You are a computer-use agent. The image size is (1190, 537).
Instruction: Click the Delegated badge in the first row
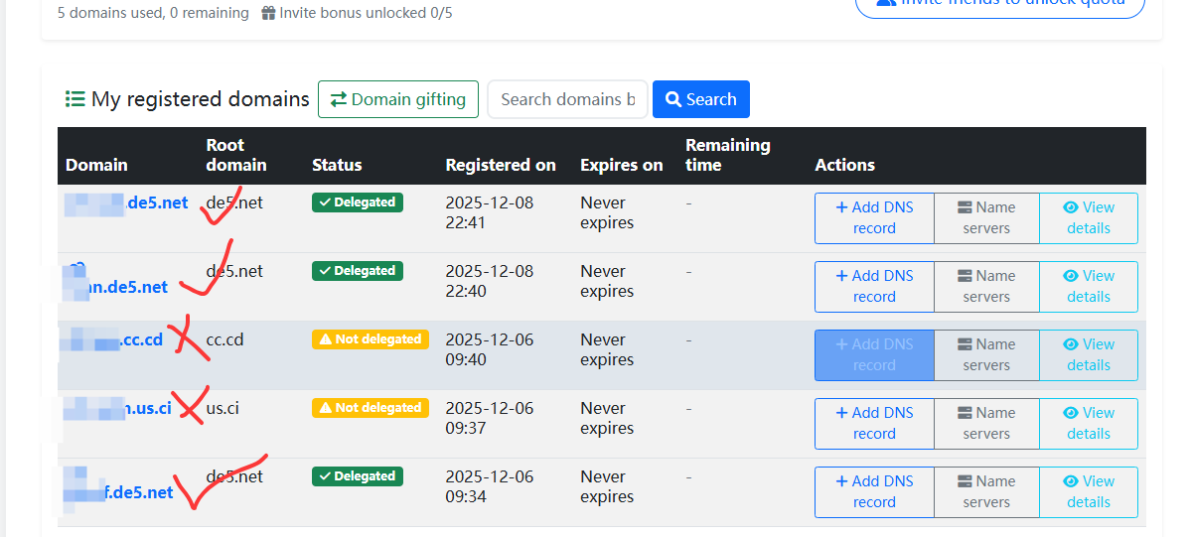[358, 202]
